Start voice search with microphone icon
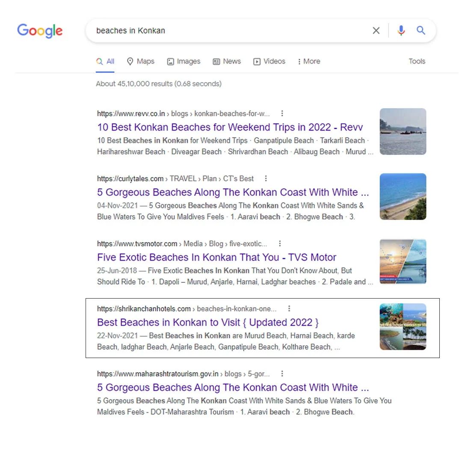Image resolution: width=462 pixels, height=462 pixels. click(x=401, y=30)
